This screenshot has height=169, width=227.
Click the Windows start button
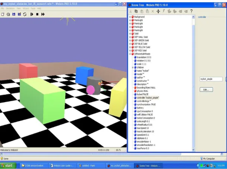[x=8, y=166]
